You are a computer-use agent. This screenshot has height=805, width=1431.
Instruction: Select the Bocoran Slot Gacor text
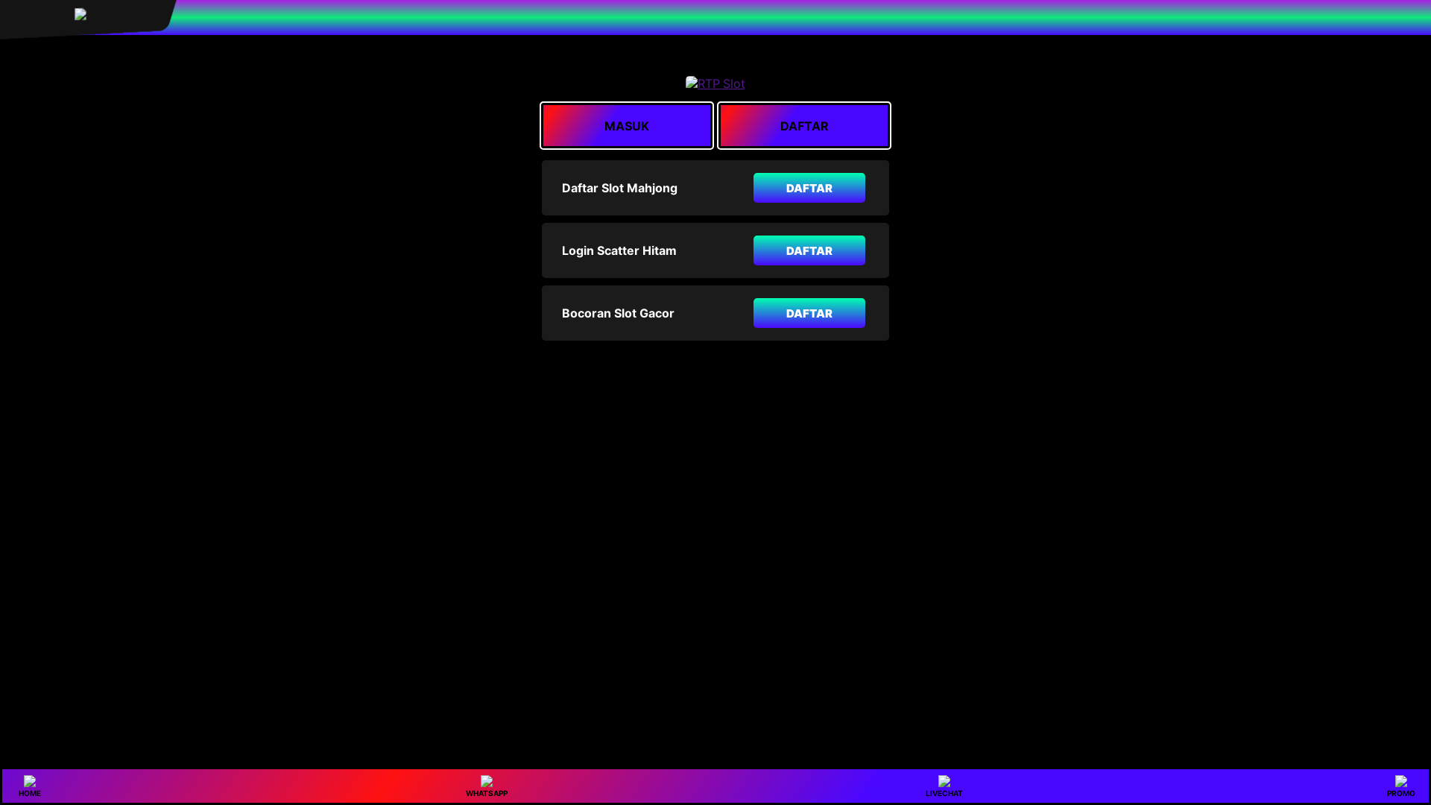618,313
